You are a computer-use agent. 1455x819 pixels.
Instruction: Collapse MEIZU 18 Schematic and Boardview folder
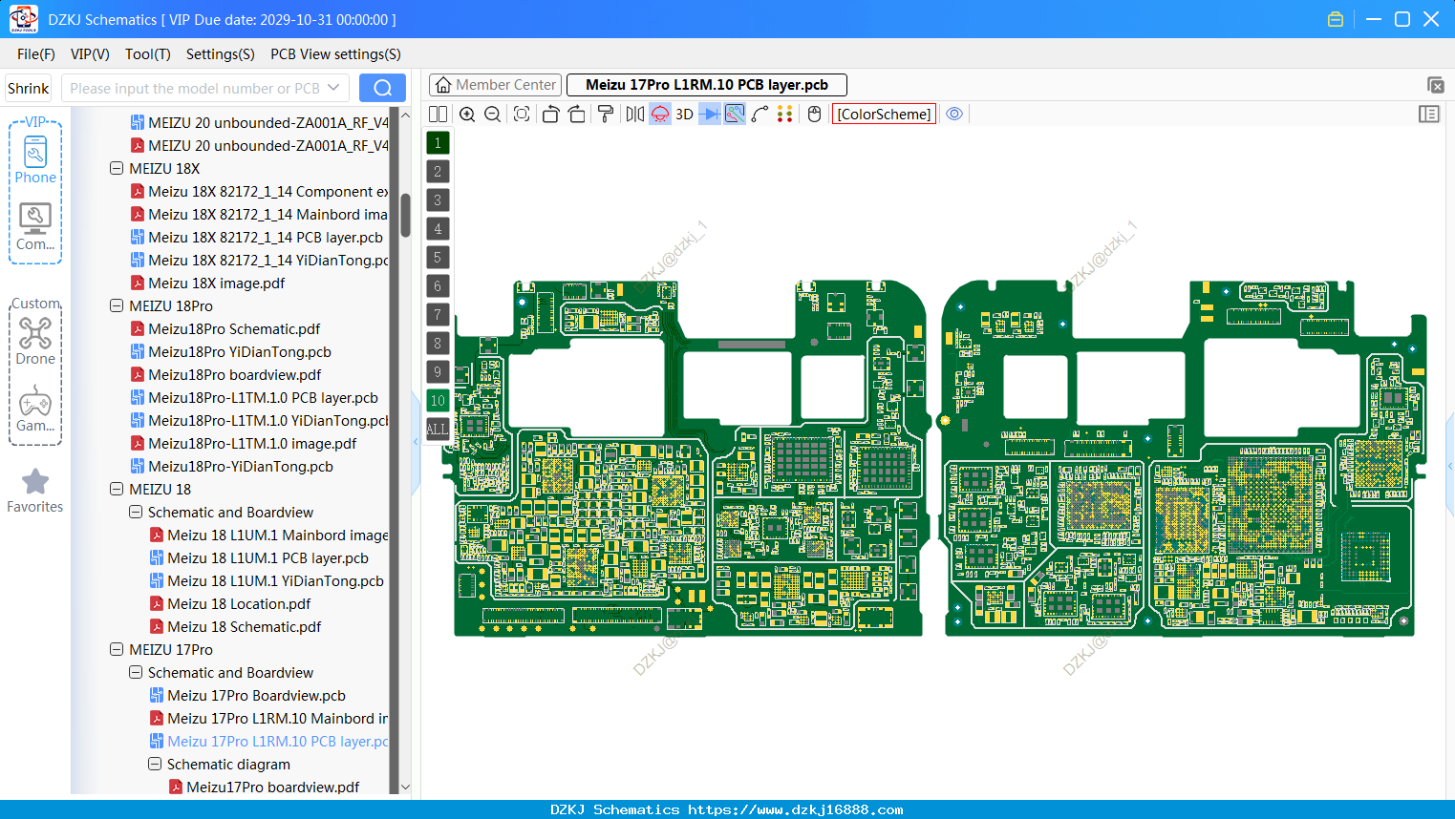[x=136, y=512]
